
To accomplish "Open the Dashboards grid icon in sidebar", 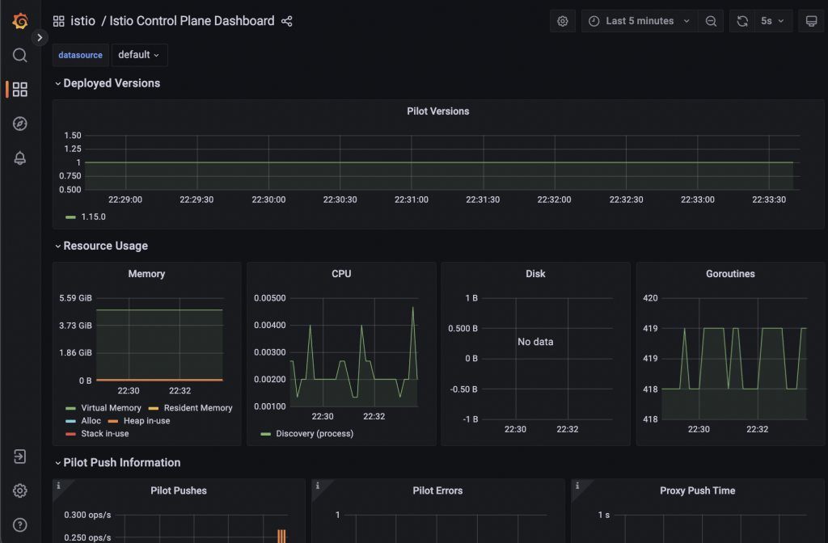I will (x=20, y=89).
